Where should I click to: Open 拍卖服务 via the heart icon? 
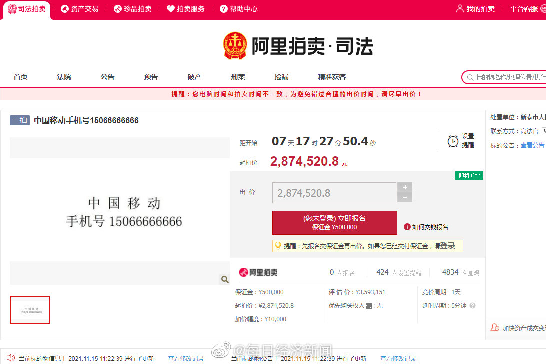click(x=170, y=8)
